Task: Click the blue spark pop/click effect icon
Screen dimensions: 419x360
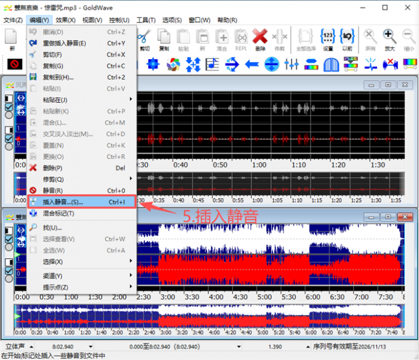Action: click(371, 64)
